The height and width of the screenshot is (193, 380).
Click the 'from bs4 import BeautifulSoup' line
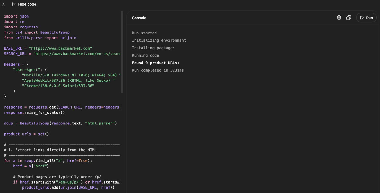coord(37,33)
